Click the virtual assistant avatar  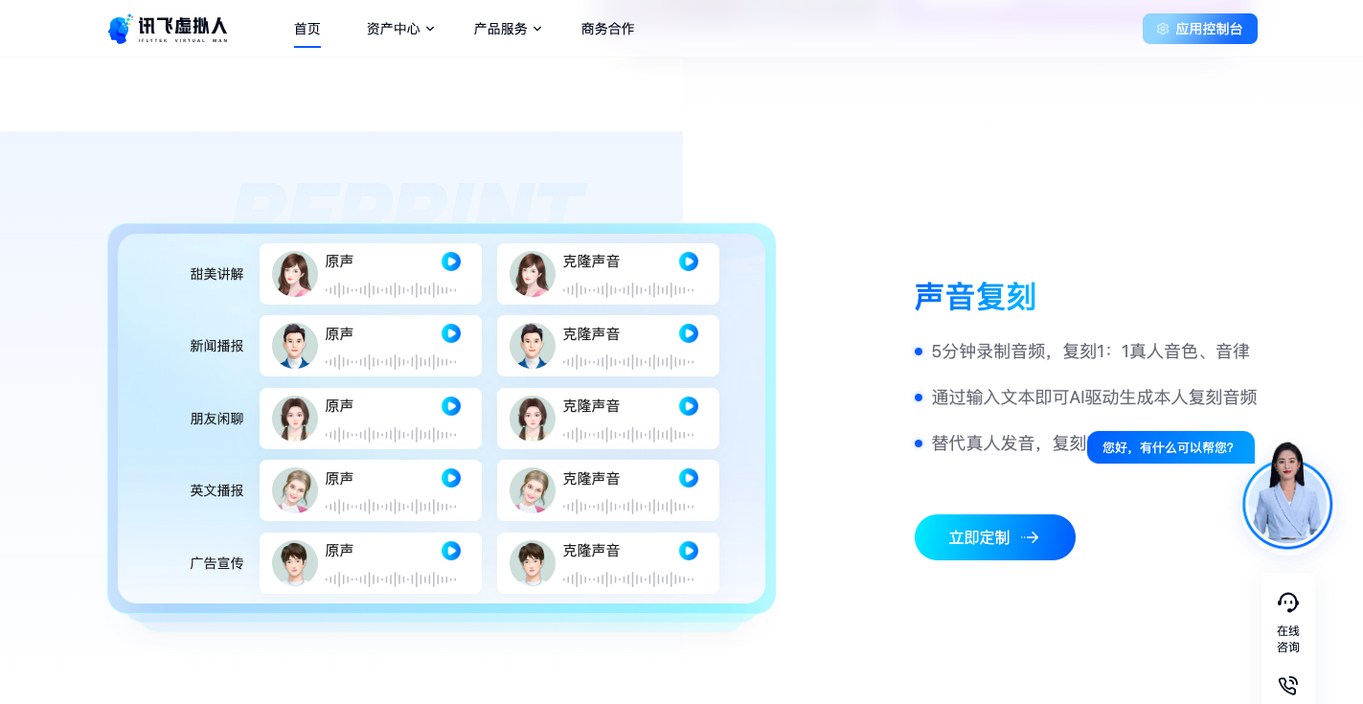coord(1287,503)
